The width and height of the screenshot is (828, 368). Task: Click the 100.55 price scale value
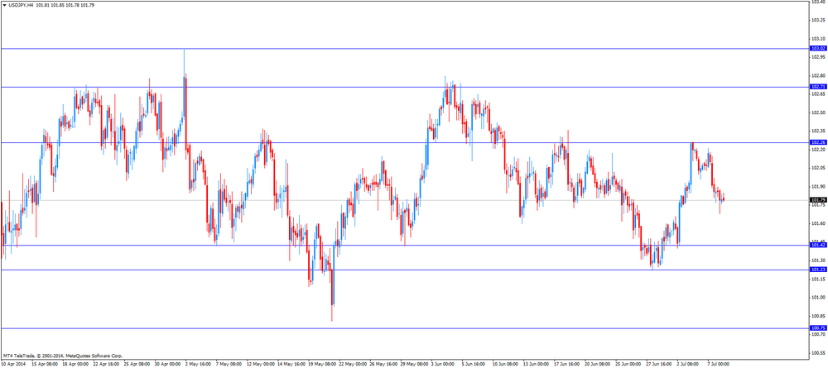818,353
